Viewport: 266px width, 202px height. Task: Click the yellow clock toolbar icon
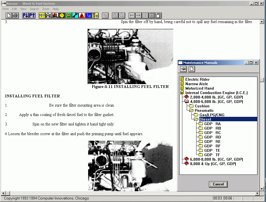[62, 16]
